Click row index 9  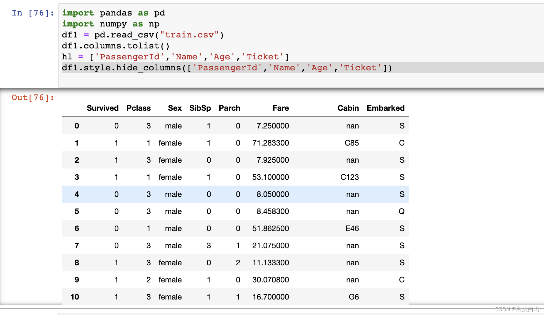[77, 280]
